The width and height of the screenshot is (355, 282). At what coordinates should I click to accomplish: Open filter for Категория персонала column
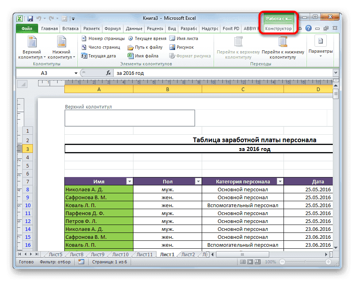pos(280,181)
